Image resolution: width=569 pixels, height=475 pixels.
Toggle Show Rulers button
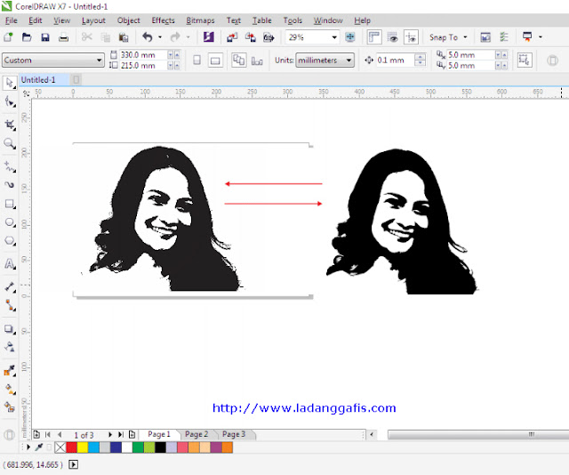374,37
